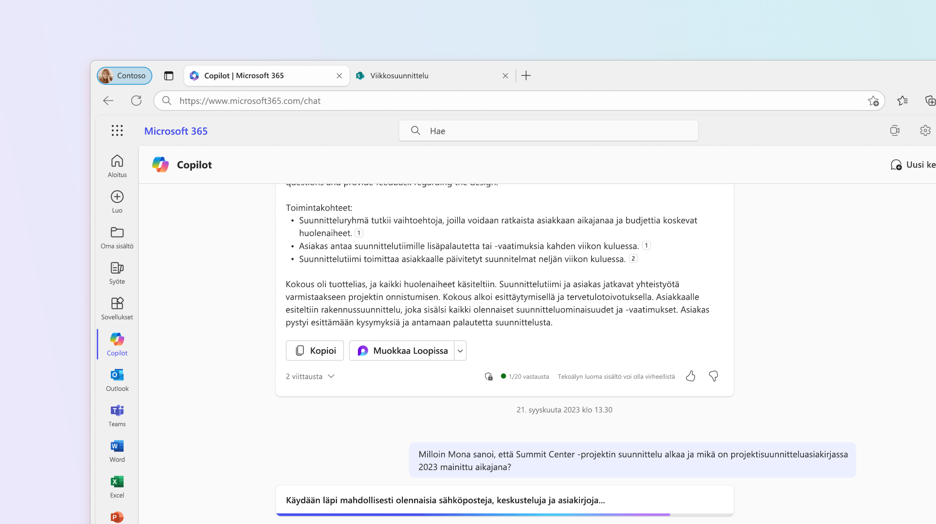
Task: Give thumbs up to Copilot response
Action: [x=690, y=376]
